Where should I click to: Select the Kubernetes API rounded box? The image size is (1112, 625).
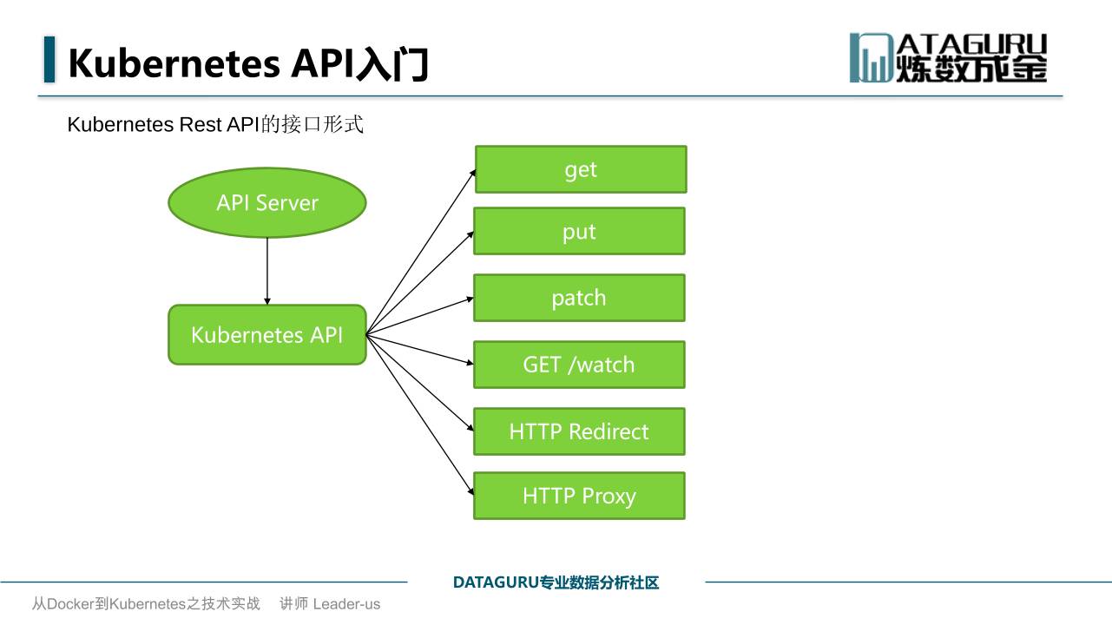coord(266,335)
